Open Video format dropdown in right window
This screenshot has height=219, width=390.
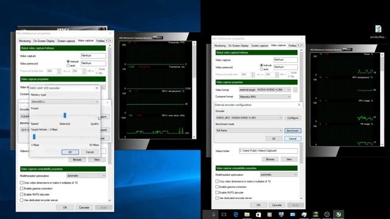coord(264,89)
